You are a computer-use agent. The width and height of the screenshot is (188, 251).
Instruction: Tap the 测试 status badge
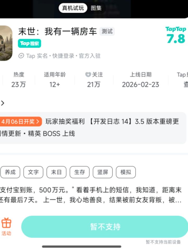point(107,31)
